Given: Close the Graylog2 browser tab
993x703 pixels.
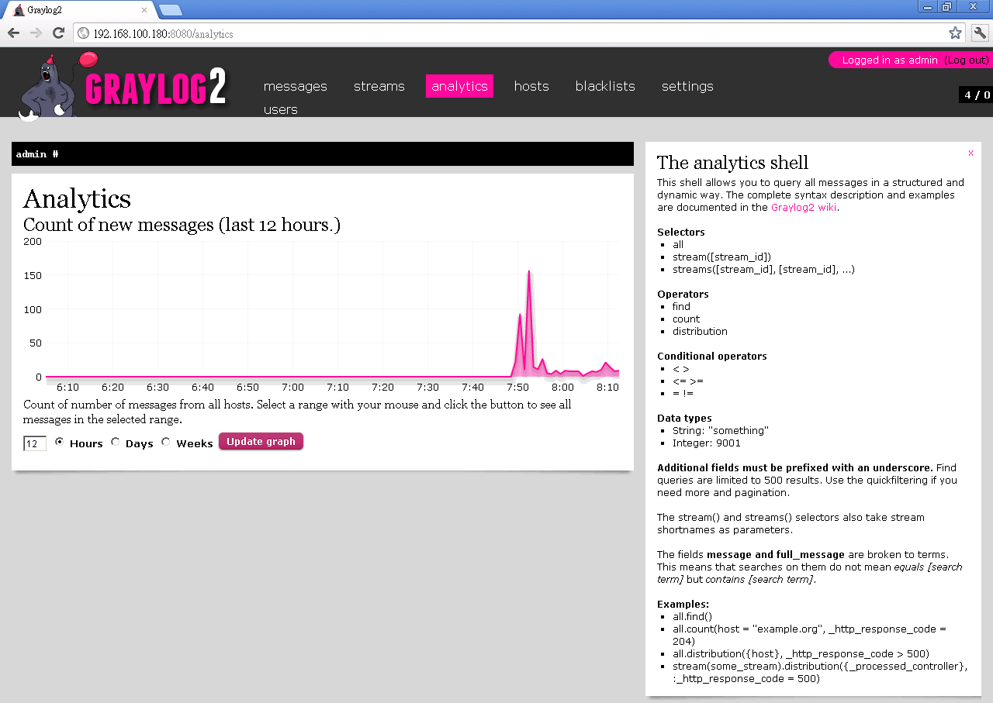Looking at the screenshot, I should 144,10.
